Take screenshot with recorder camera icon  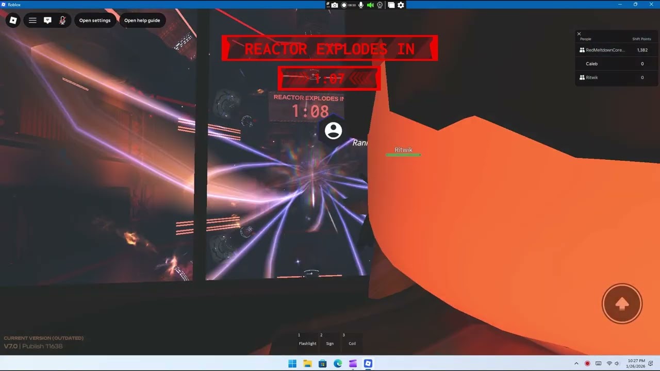(x=335, y=5)
